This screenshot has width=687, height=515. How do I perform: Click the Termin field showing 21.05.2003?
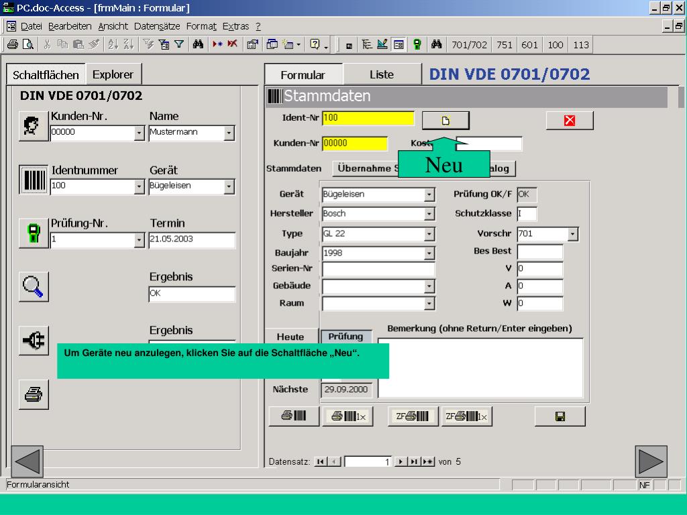click(192, 240)
